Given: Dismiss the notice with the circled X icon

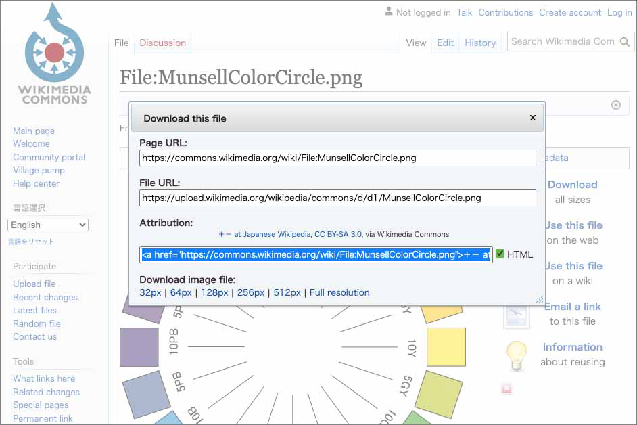Looking at the screenshot, I should pyautogui.click(x=615, y=105).
